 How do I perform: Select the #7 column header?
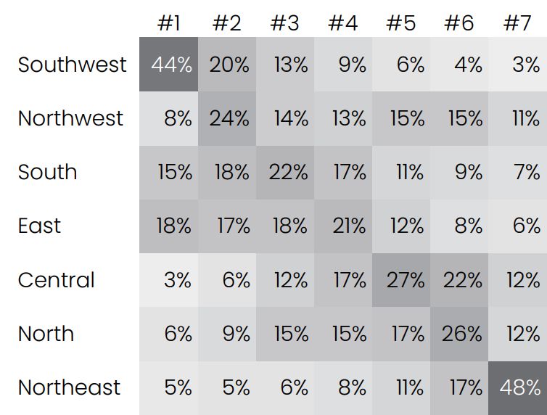517,23
